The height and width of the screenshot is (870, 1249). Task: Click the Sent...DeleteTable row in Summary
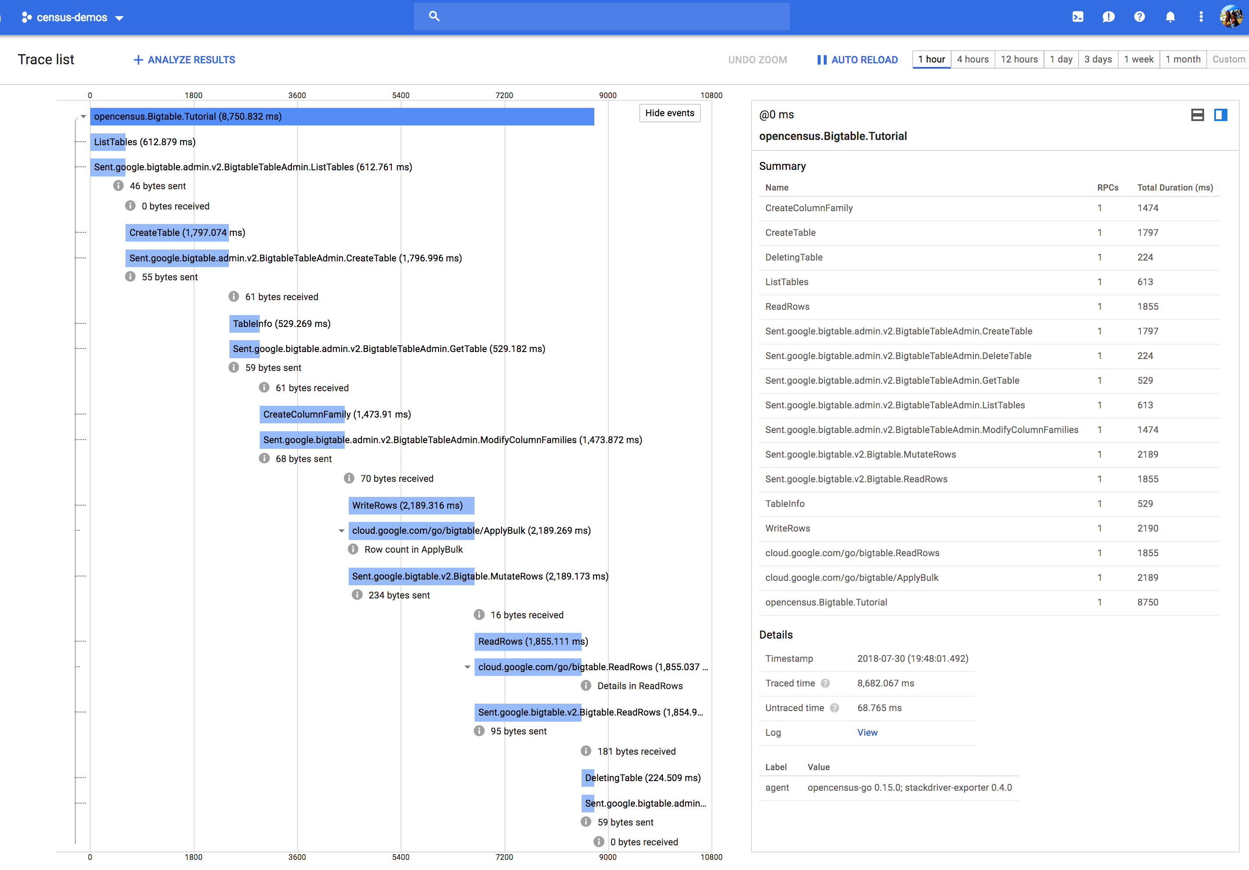989,356
